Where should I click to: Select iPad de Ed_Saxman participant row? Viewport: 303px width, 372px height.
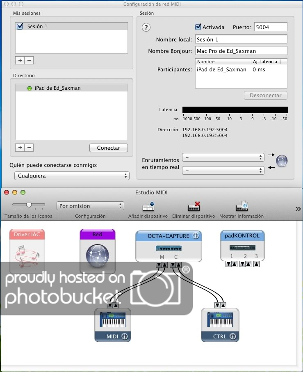241,69
